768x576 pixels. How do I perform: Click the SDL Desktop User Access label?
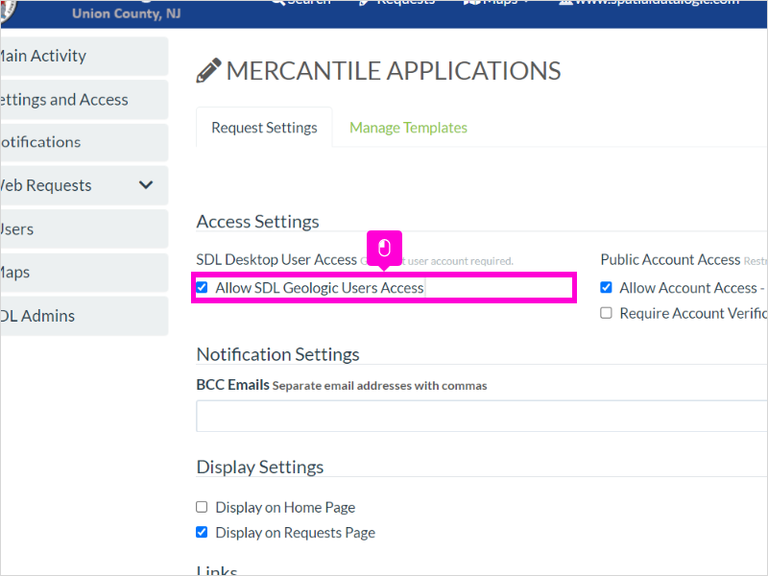[x=276, y=259]
